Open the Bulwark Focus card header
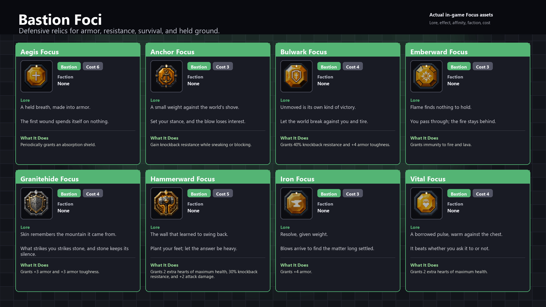The image size is (546, 307). coord(338,50)
